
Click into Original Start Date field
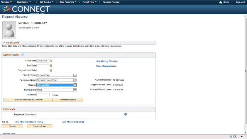pos(43,70)
